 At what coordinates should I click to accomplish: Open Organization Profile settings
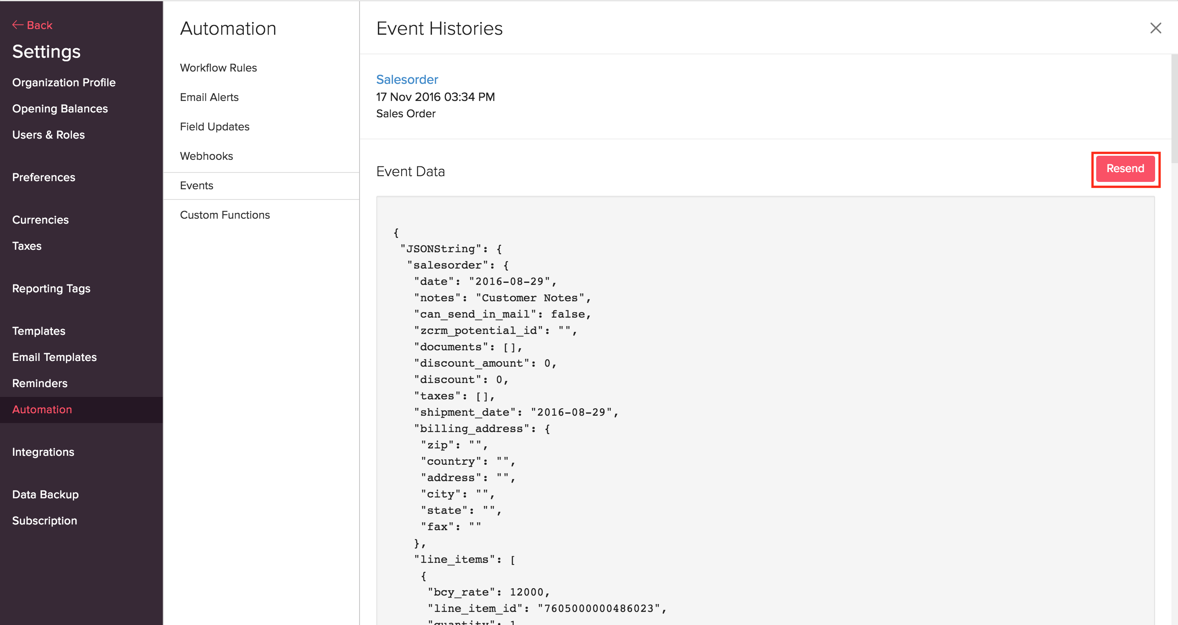click(x=63, y=83)
